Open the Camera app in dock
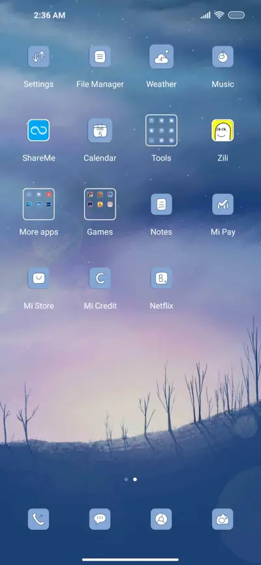 pos(223,519)
